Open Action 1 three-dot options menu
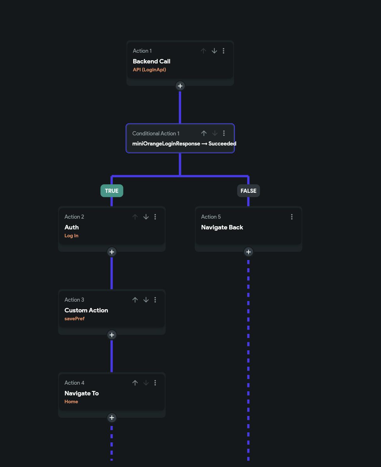This screenshot has height=467, width=381. click(x=224, y=51)
